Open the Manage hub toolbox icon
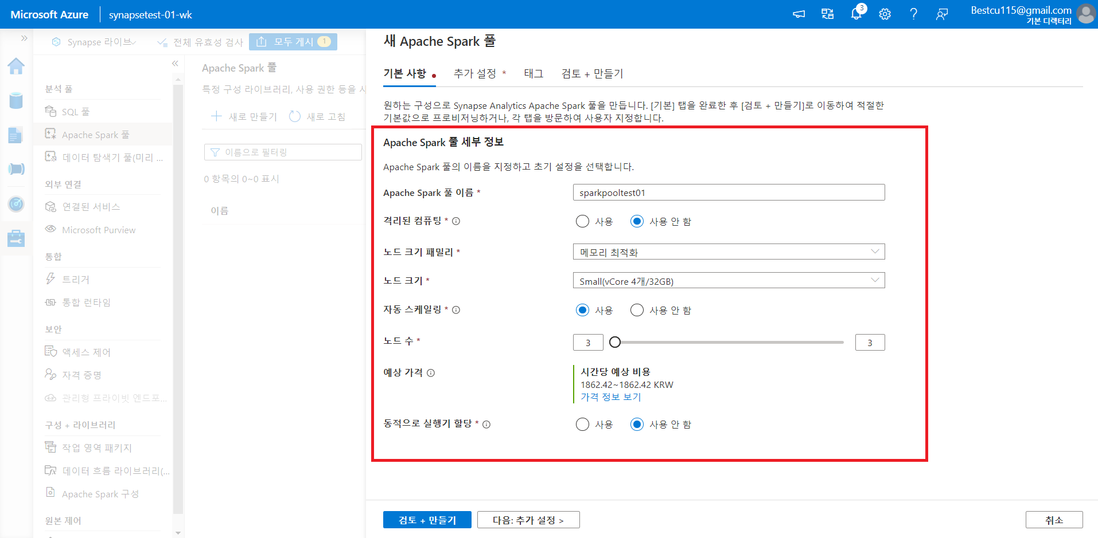 [16, 238]
